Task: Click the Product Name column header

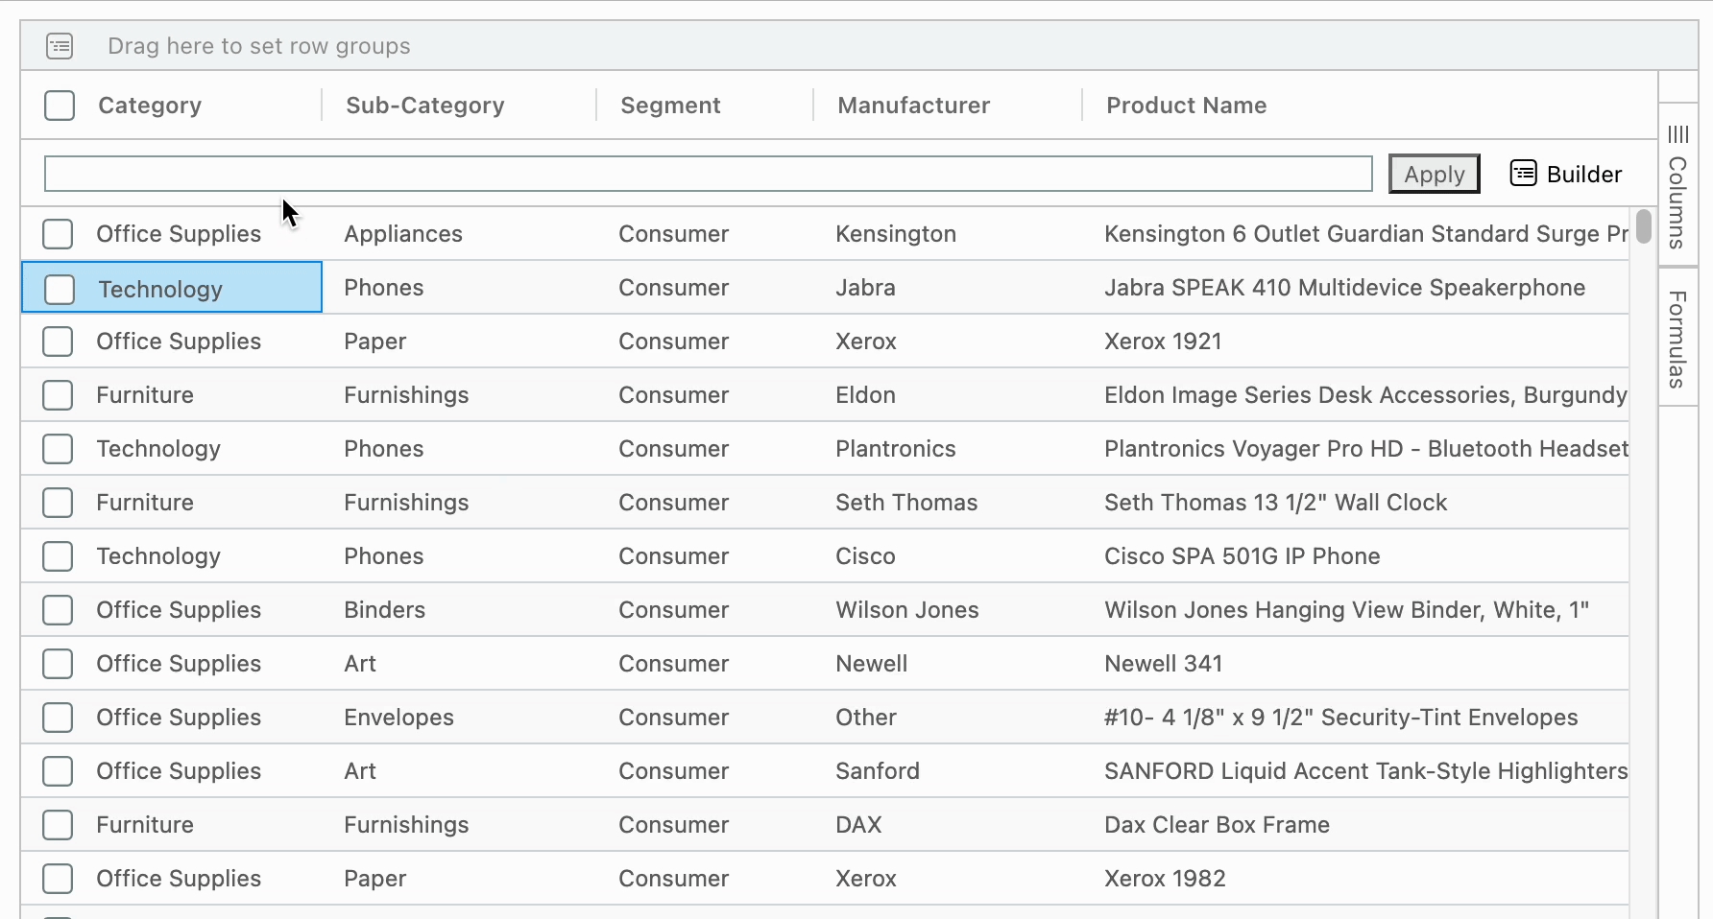Action: (x=1186, y=106)
